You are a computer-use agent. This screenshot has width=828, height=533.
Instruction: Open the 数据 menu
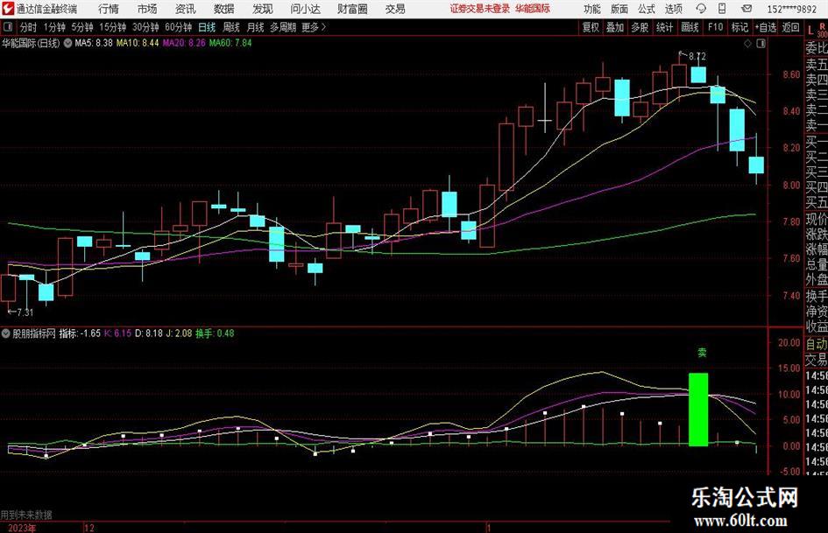tap(224, 9)
